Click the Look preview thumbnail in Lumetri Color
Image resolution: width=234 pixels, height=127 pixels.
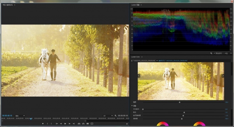pos(181,81)
